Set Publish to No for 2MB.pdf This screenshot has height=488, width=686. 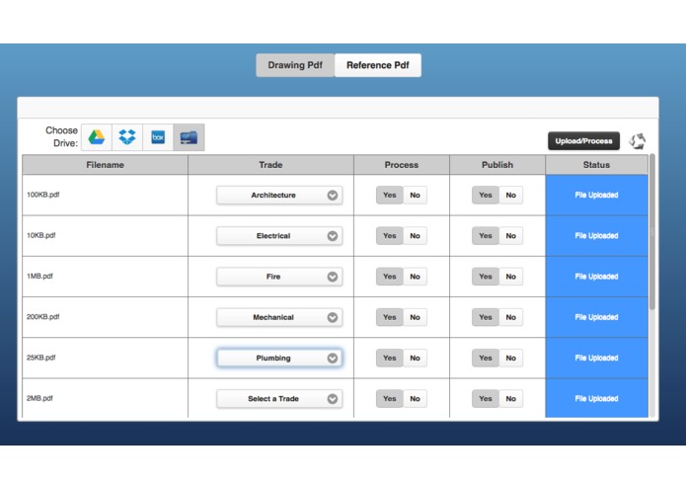point(510,399)
